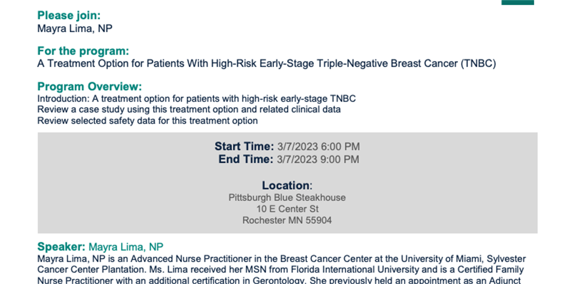Click the 'Review selected safety data' line
Screen dimensions: 569x284
pos(147,121)
